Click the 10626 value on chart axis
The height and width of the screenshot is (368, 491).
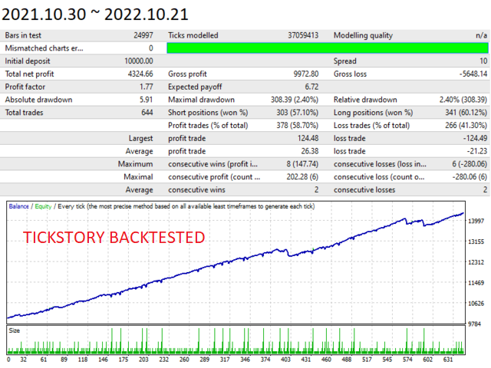pyautogui.click(x=476, y=304)
